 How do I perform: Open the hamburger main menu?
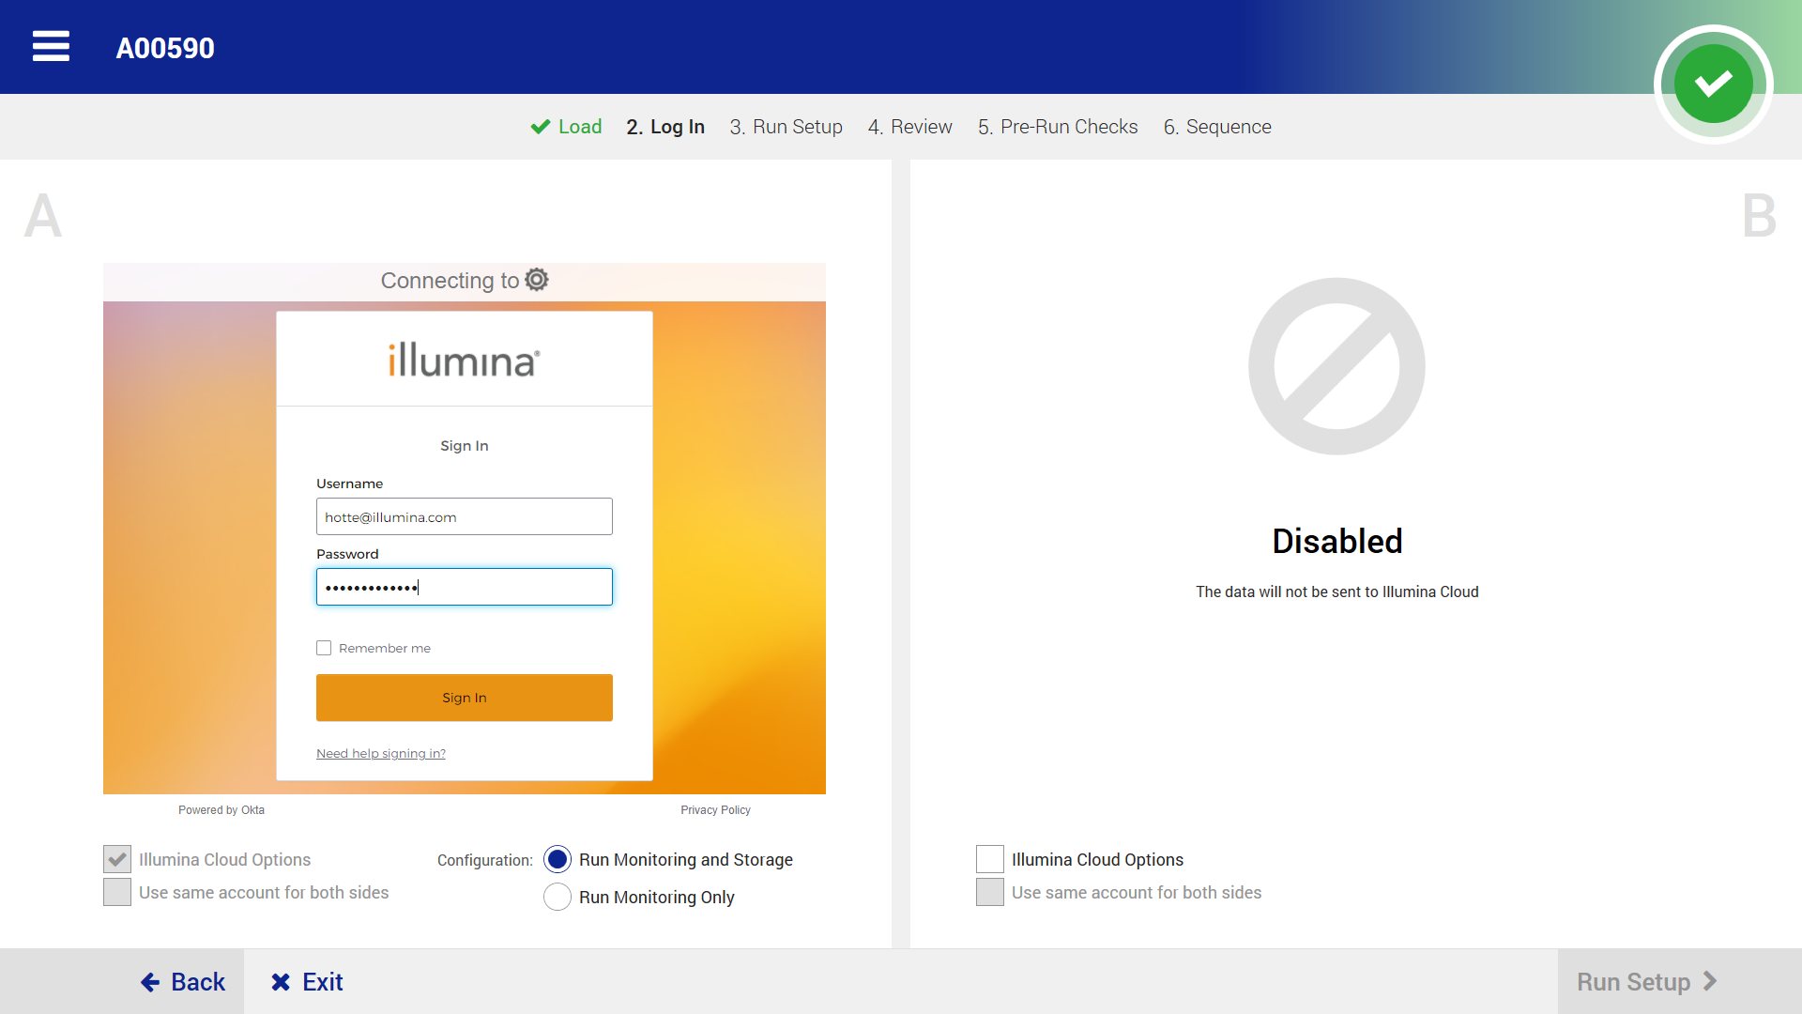51,46
